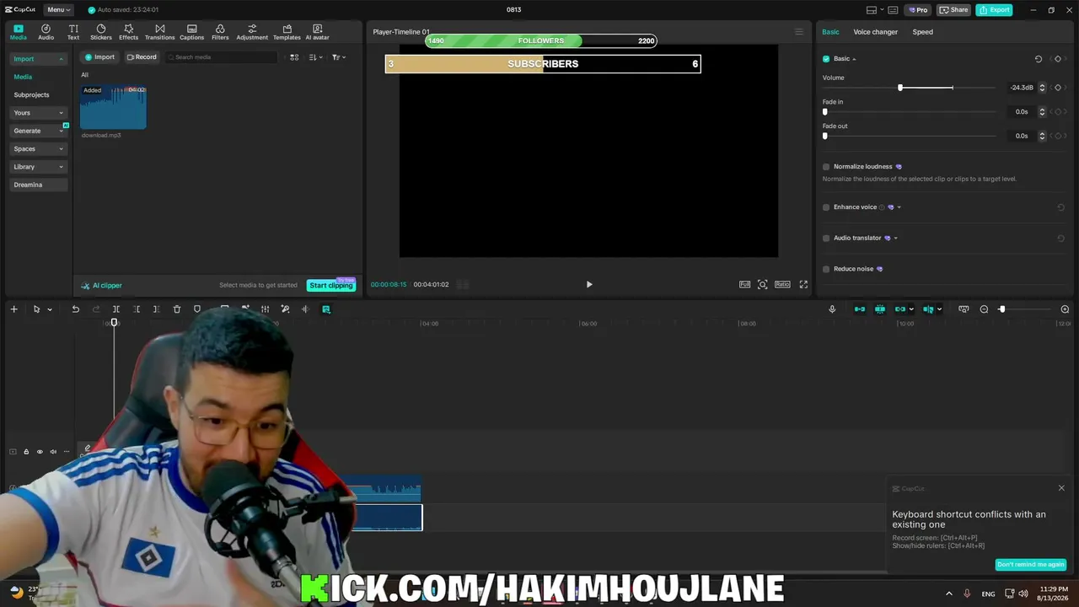
Task: Collapse the Import section in sidebar
Action: pyautogui.click(x=38, y=59)
